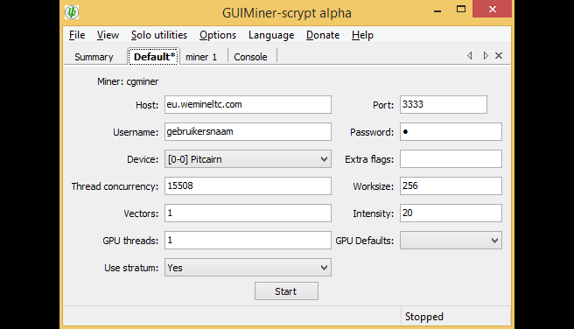Click the Host field with eu.wemineltc.com
The image size is (574, 329).
point(248,105)
